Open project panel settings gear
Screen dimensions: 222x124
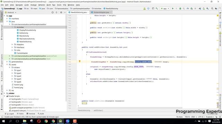point(61,12)
